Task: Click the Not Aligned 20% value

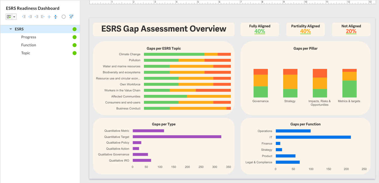Action: pyautogui.click(x=351, y=31)
